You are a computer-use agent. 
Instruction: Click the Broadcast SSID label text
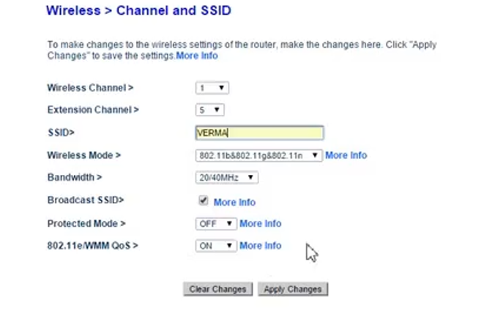85,200
